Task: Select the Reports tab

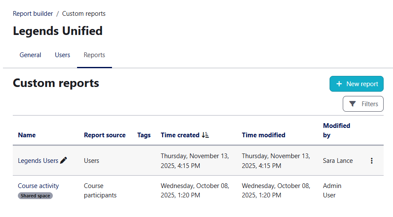Action: (x=95, y=55)
